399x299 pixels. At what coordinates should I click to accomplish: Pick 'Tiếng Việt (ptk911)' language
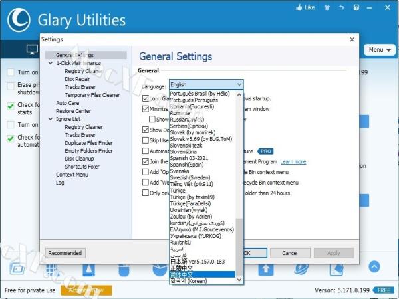click(x=203, y=184)
